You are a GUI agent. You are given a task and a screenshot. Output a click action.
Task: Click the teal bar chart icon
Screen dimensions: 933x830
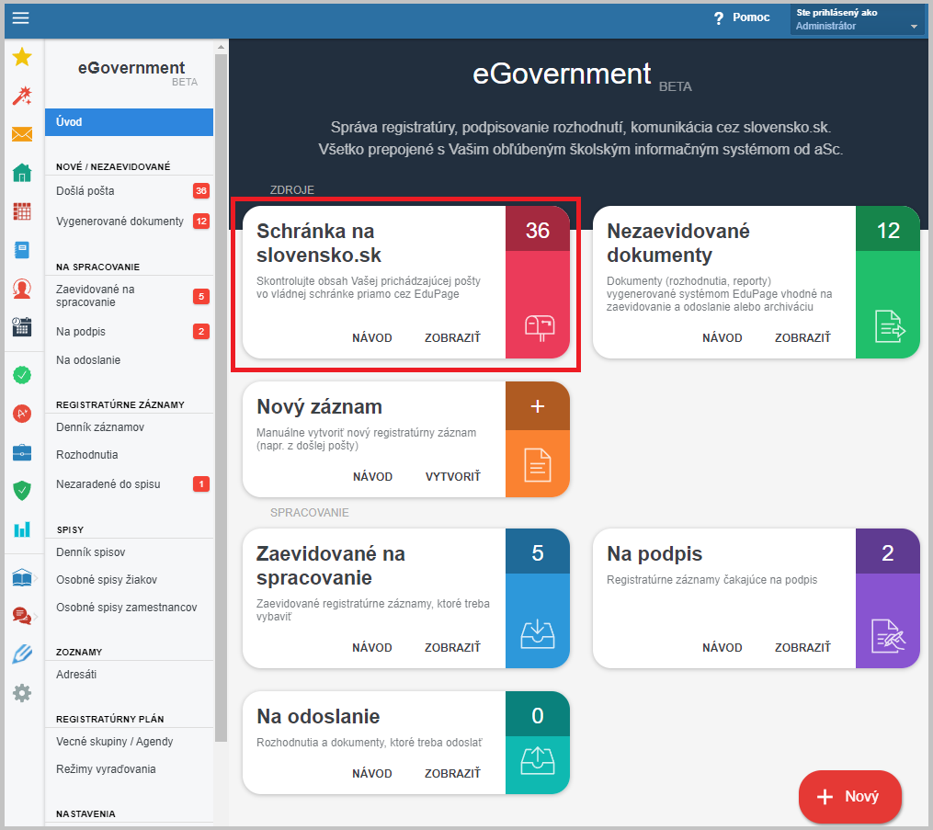point(22,529)
